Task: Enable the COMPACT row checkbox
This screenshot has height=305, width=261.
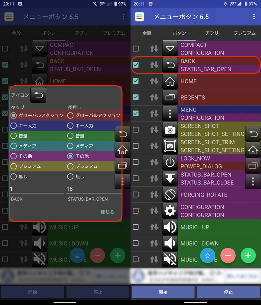Action: pos(136,49)
